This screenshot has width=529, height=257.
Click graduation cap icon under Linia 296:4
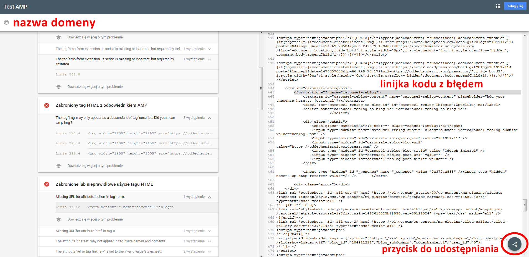[x=59, y=166]
